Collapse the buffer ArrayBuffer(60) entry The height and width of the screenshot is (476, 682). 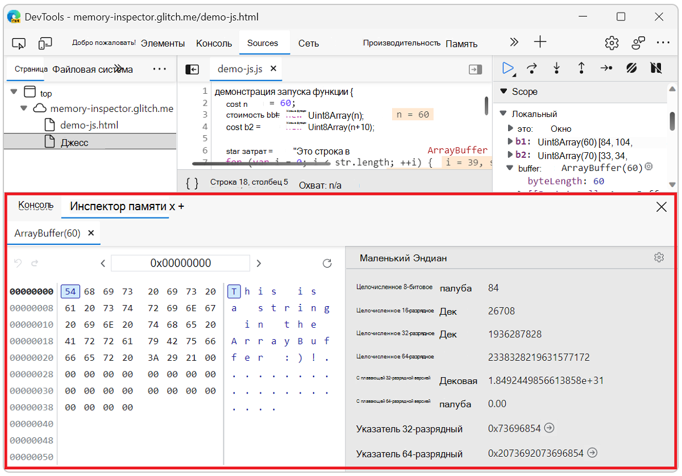point(510,168)
